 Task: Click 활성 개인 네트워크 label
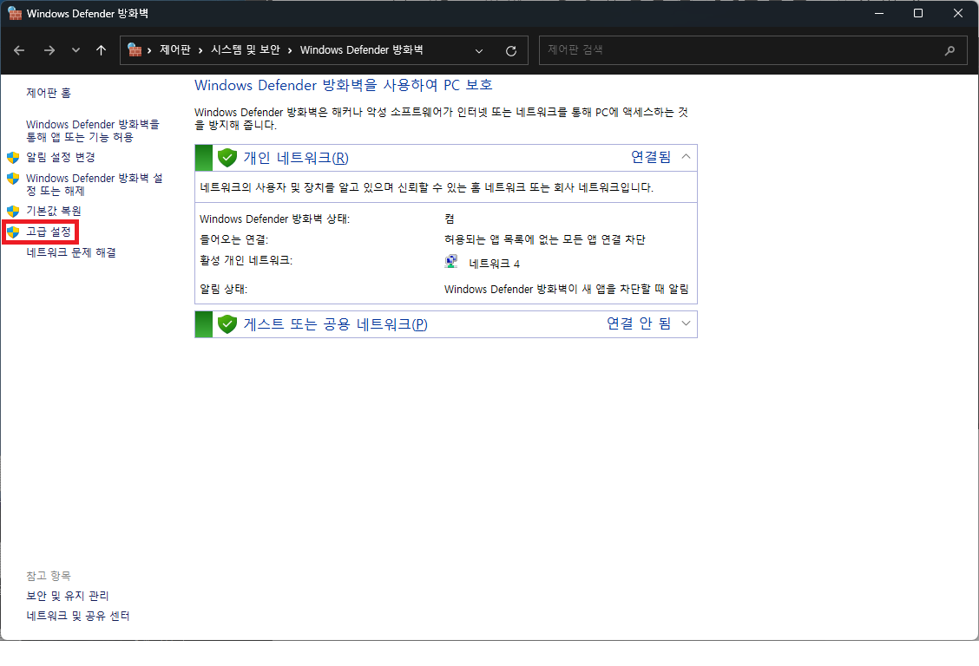(246, 260)
